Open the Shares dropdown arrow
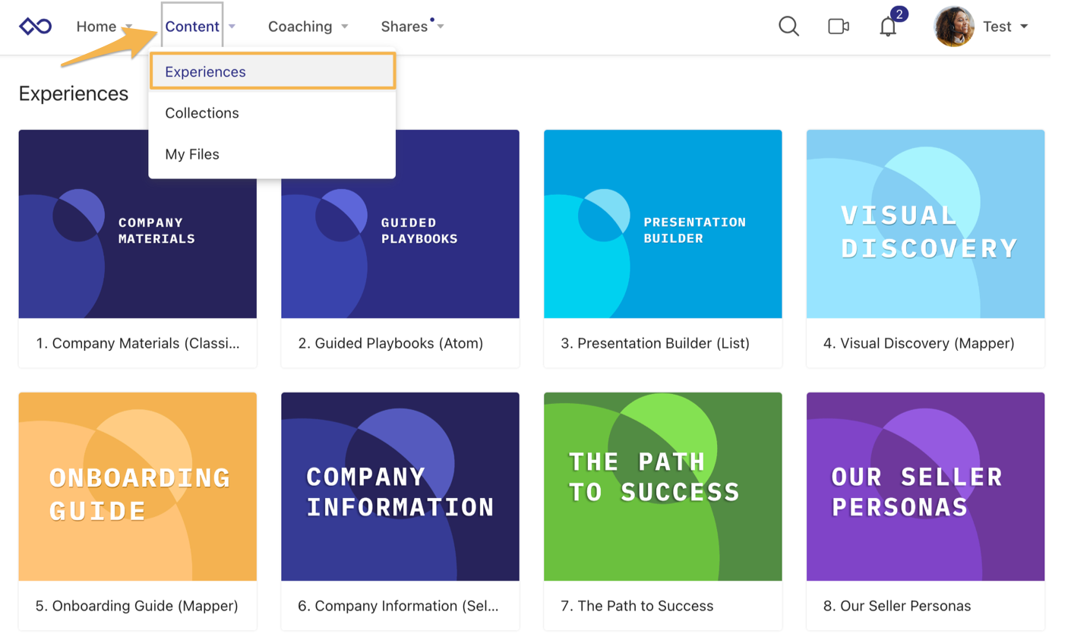The image size is (1071, 637). (x=441, y=27)
